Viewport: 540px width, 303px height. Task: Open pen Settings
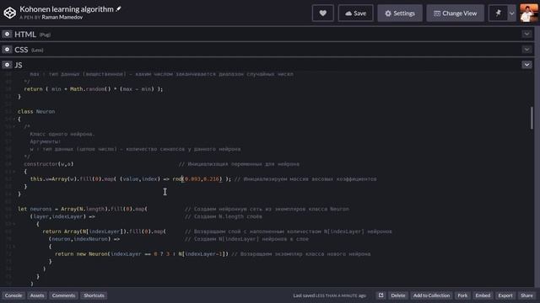coord(400,13)
